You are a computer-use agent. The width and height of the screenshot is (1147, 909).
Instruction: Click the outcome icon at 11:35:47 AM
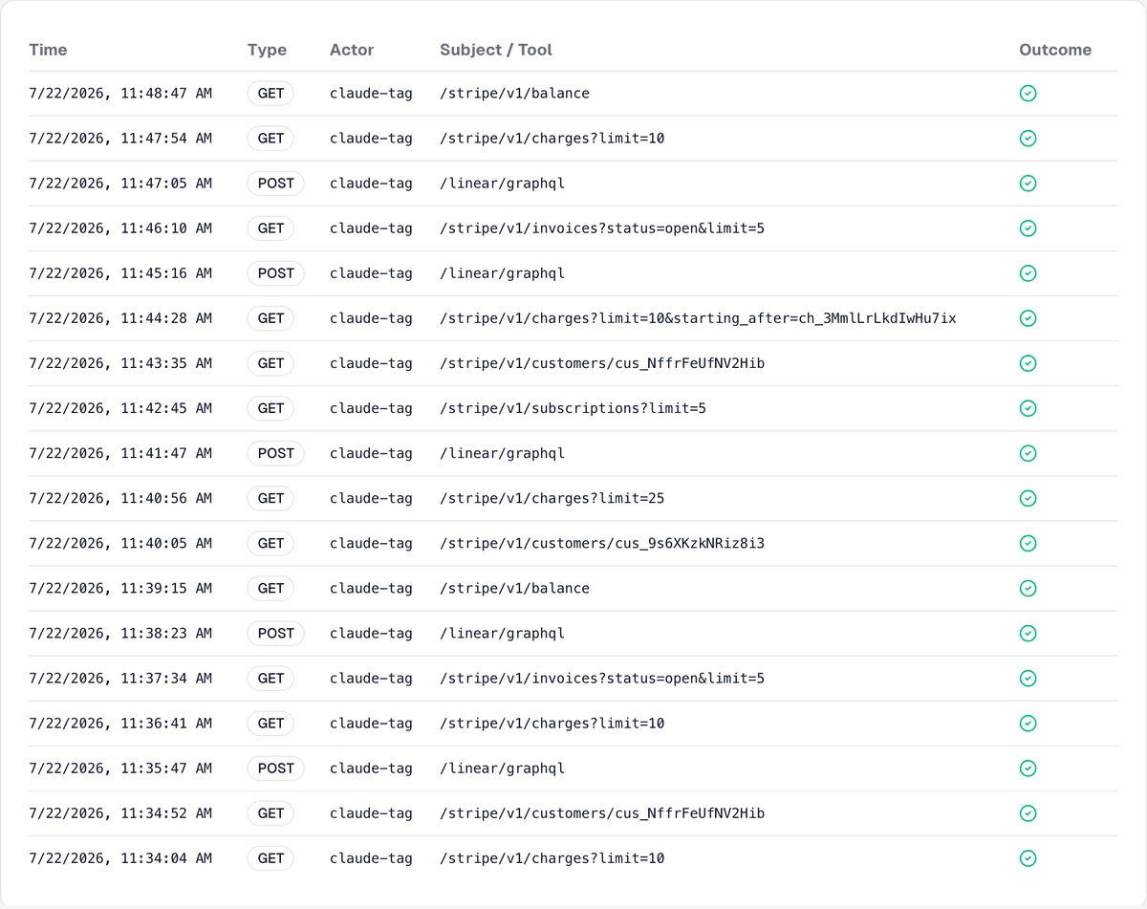[1028, 768]
